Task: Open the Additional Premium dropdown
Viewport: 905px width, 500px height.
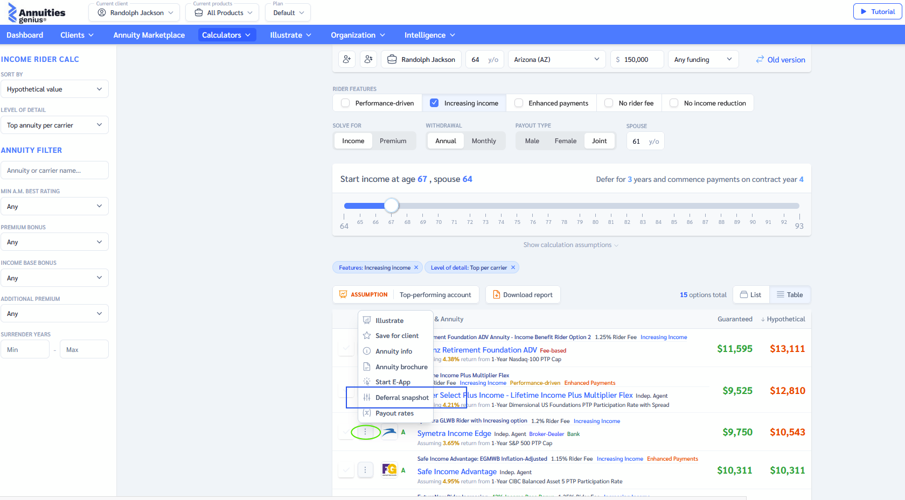Action: coord(54,313)
